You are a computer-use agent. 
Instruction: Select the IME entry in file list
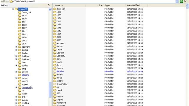pyautogui.click(x=58, y=93)
